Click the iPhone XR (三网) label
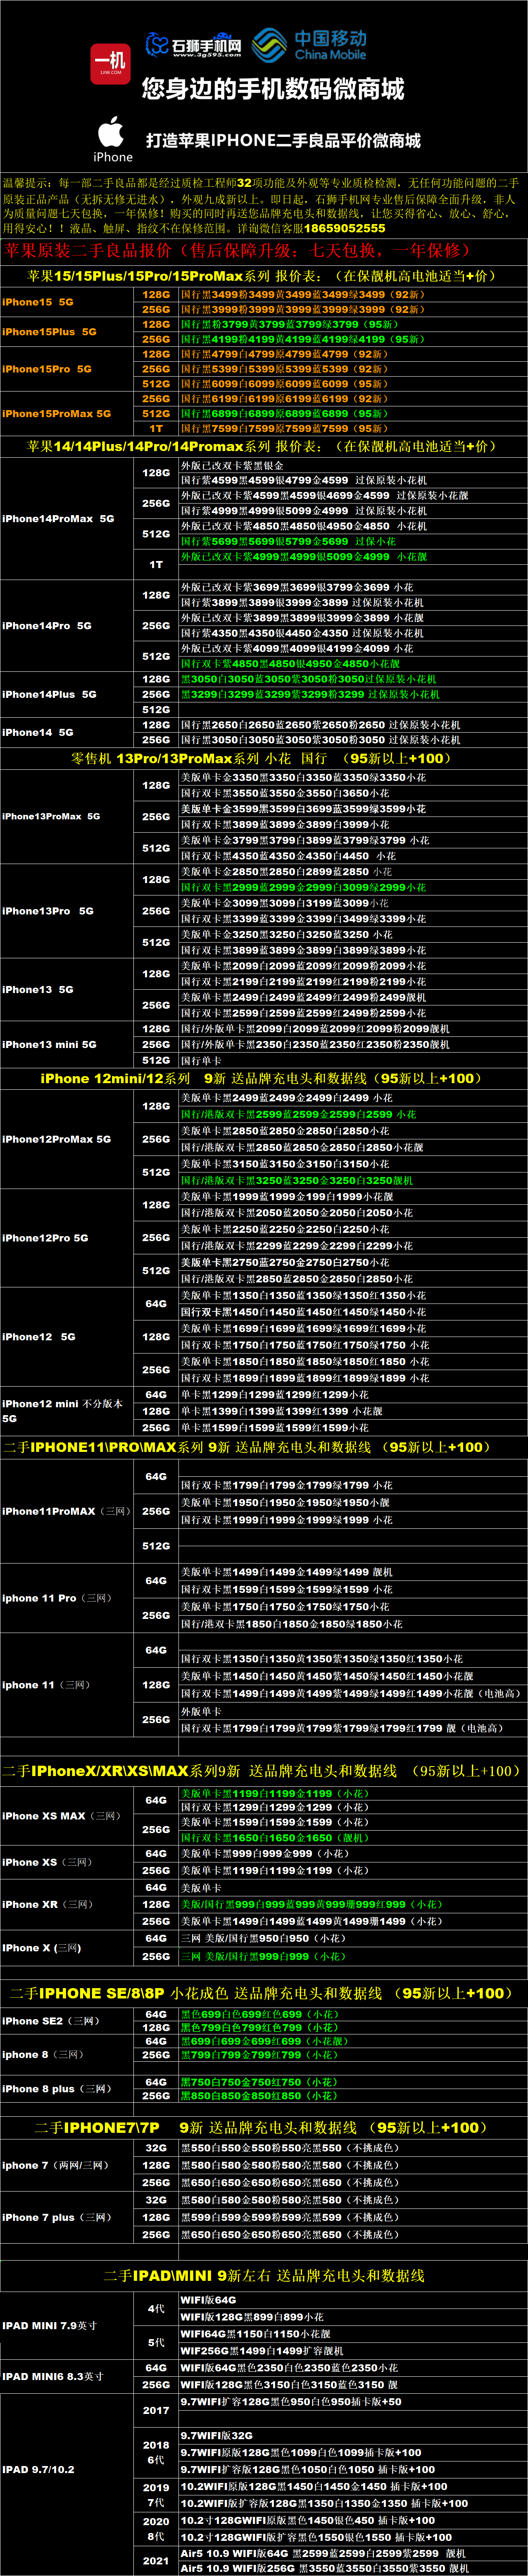528x2576 pixels. [x=47, y=1905]
